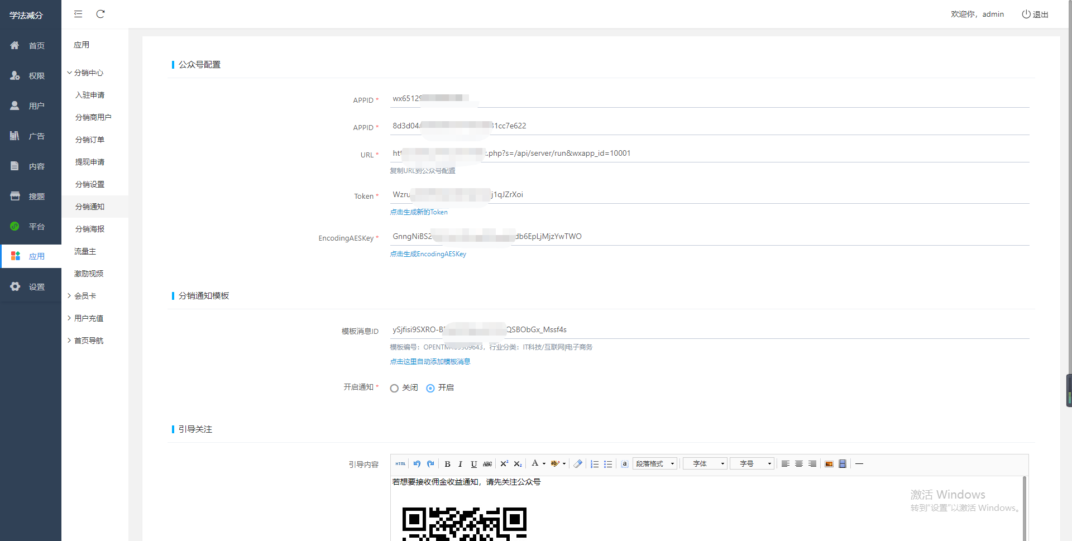Insert a horizontal rule line
Viewport: 1072px width, 541px height.
[859, 464]
